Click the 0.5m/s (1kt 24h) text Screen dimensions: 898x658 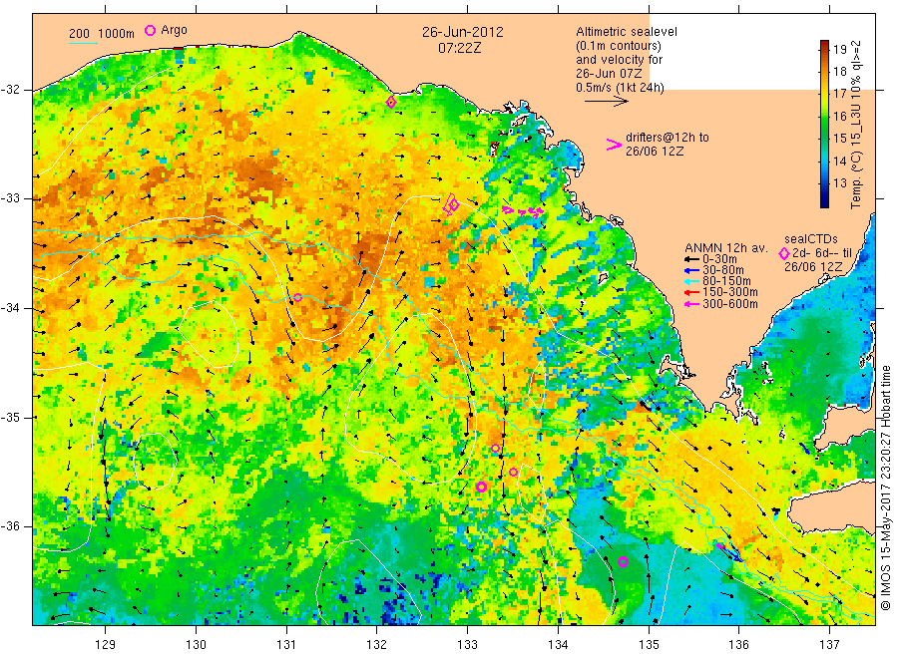[621, 88]
